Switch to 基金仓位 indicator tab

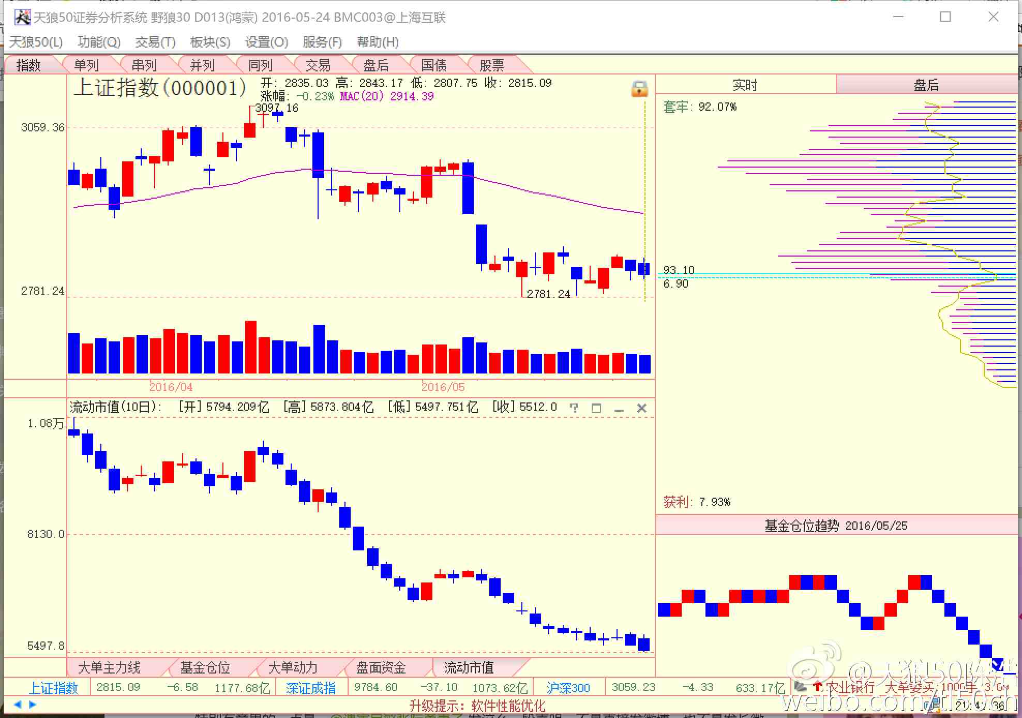pyautogui.click(x=205, y=668)
